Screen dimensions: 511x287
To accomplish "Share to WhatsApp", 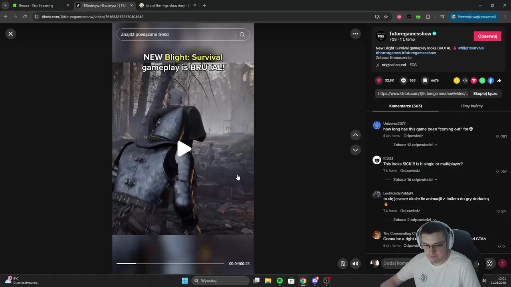I will (482, 81).
